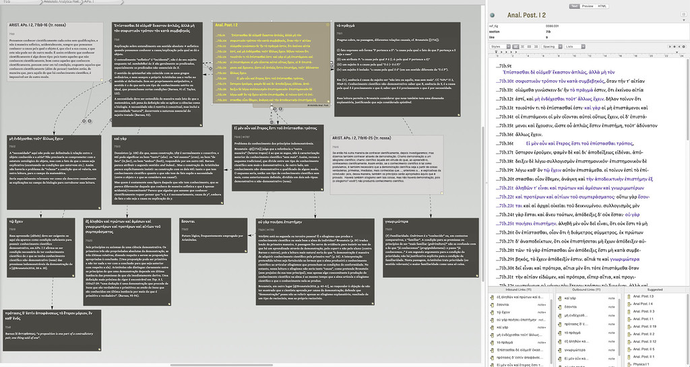Select center text alignment in the text pane toolbar

523,46
